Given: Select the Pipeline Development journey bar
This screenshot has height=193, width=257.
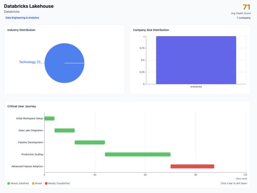Looking at the screenshot, I should [x=90, y=142].
